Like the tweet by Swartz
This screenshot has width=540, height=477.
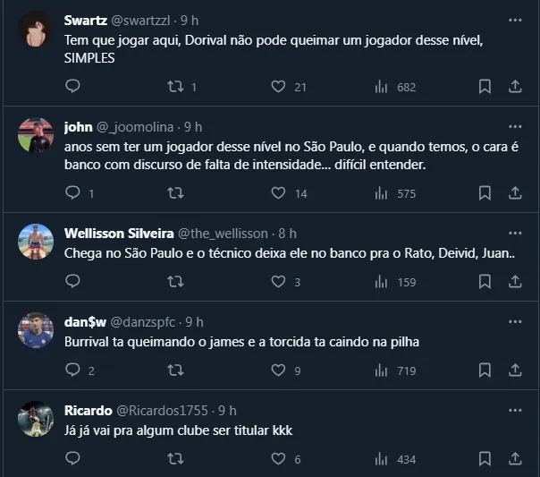coord(278,87)
